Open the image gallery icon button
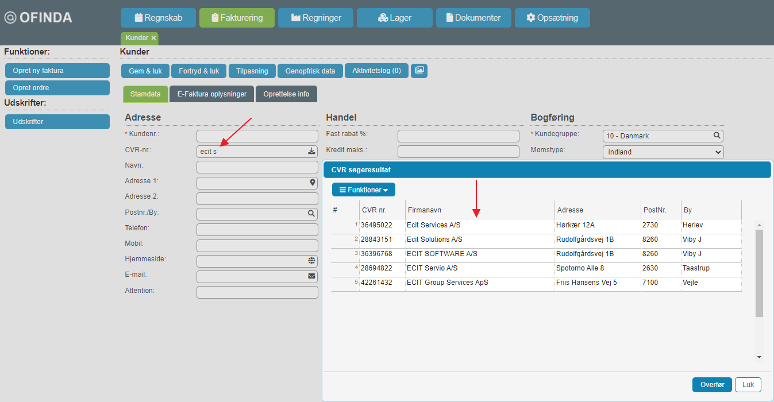774x402 pixels. point(419,71)
